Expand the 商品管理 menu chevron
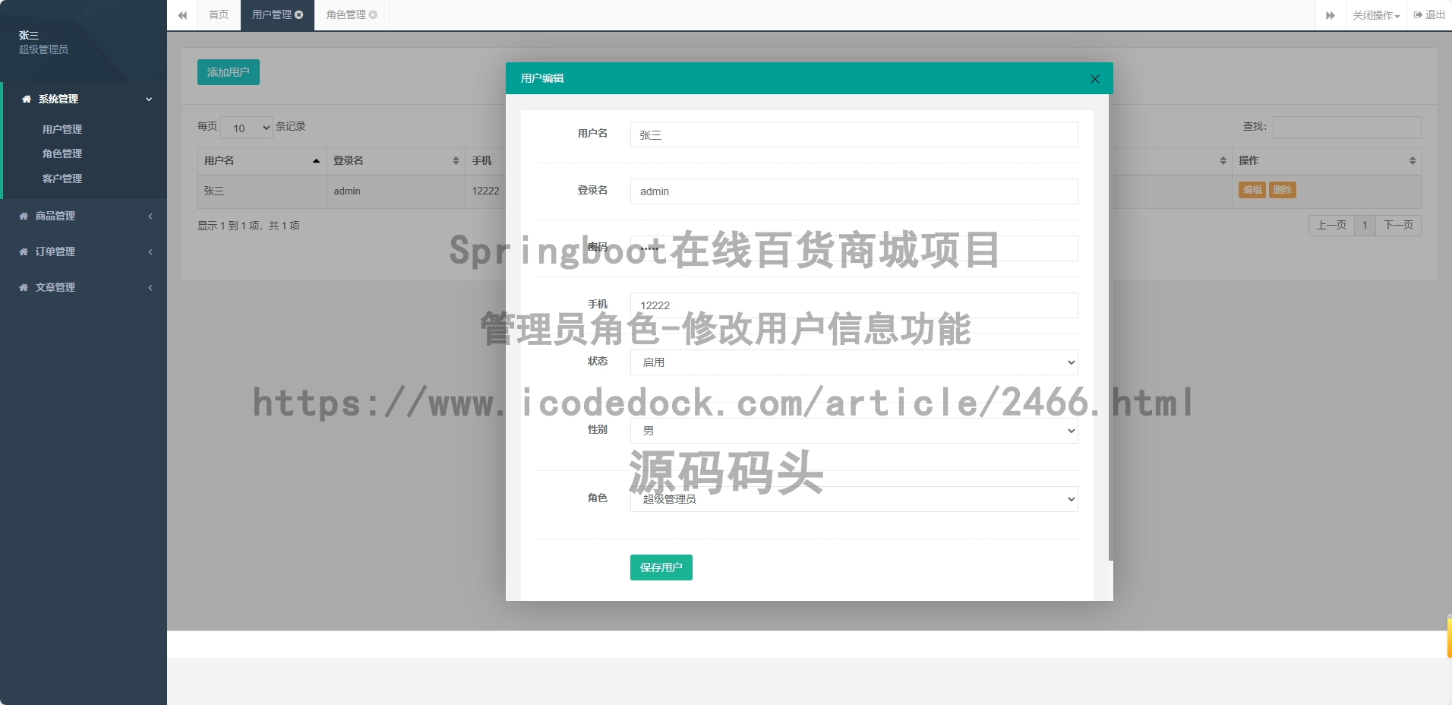Viewport: 1452px width, 705px height. (150, 216)
